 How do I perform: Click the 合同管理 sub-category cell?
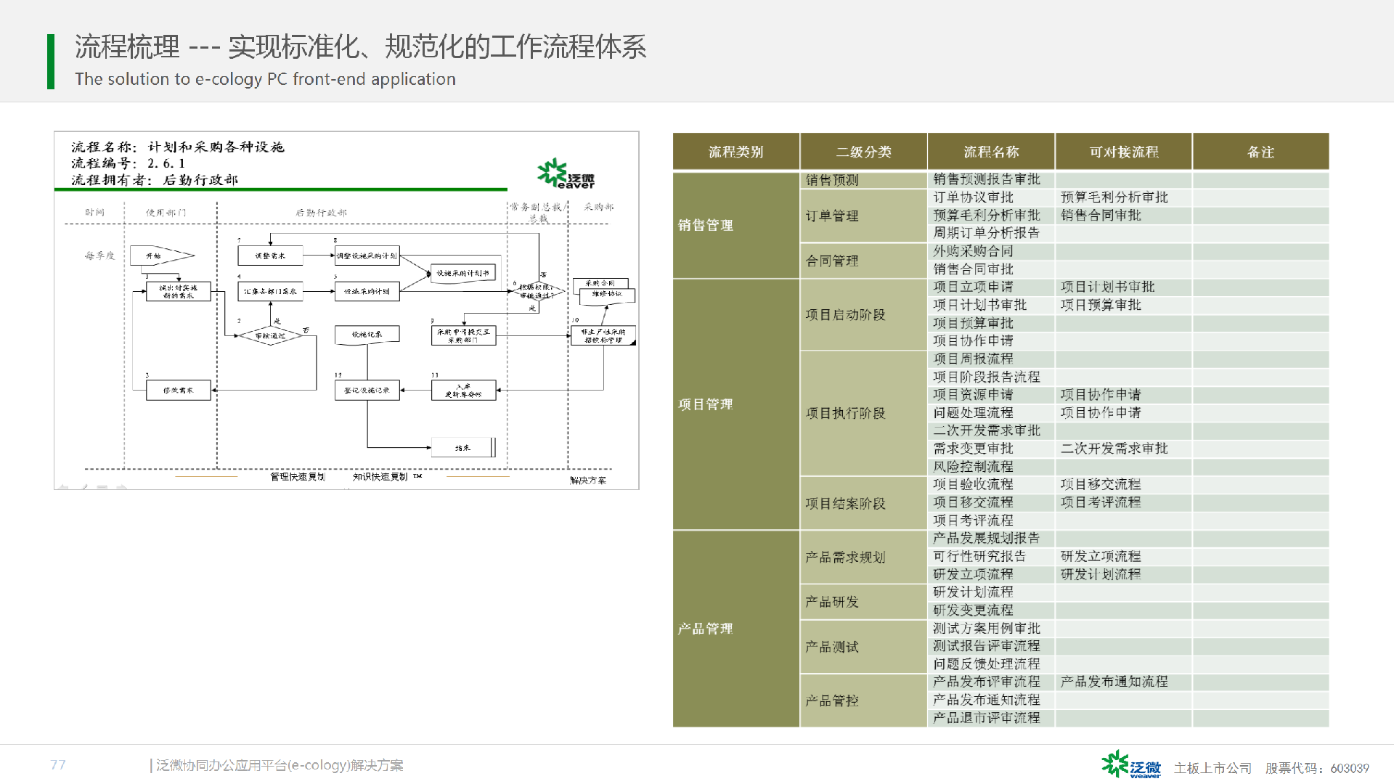pos(863,261)
